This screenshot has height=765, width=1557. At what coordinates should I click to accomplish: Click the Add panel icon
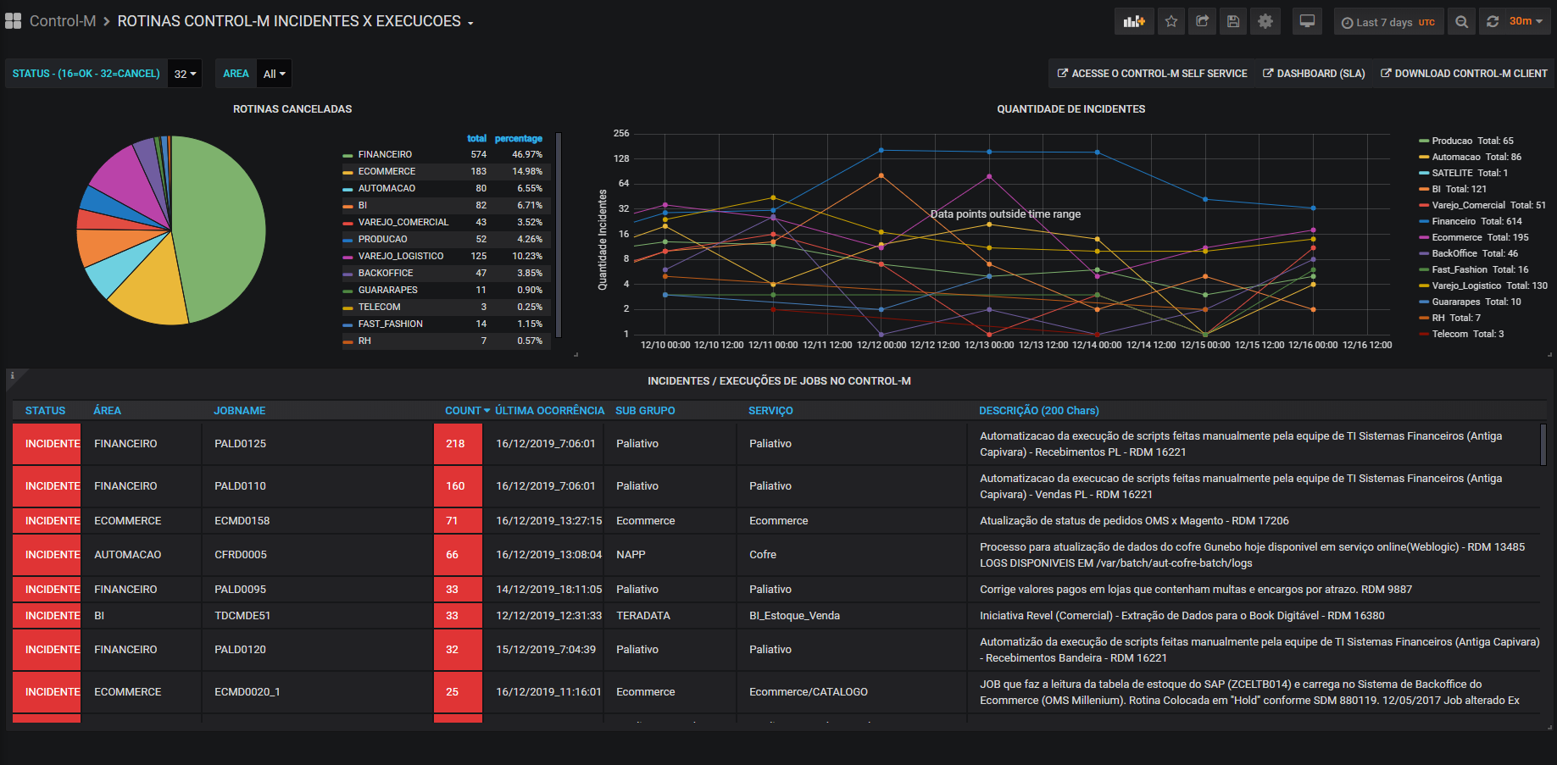coord(1134,22)
